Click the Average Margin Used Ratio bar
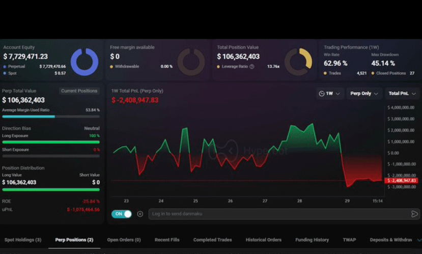 click(x=51, y=117)
